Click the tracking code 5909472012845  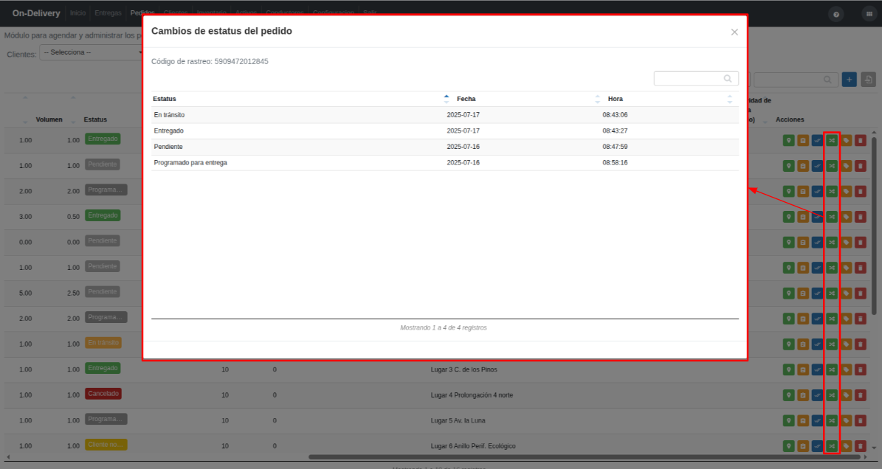click(241, 62)
